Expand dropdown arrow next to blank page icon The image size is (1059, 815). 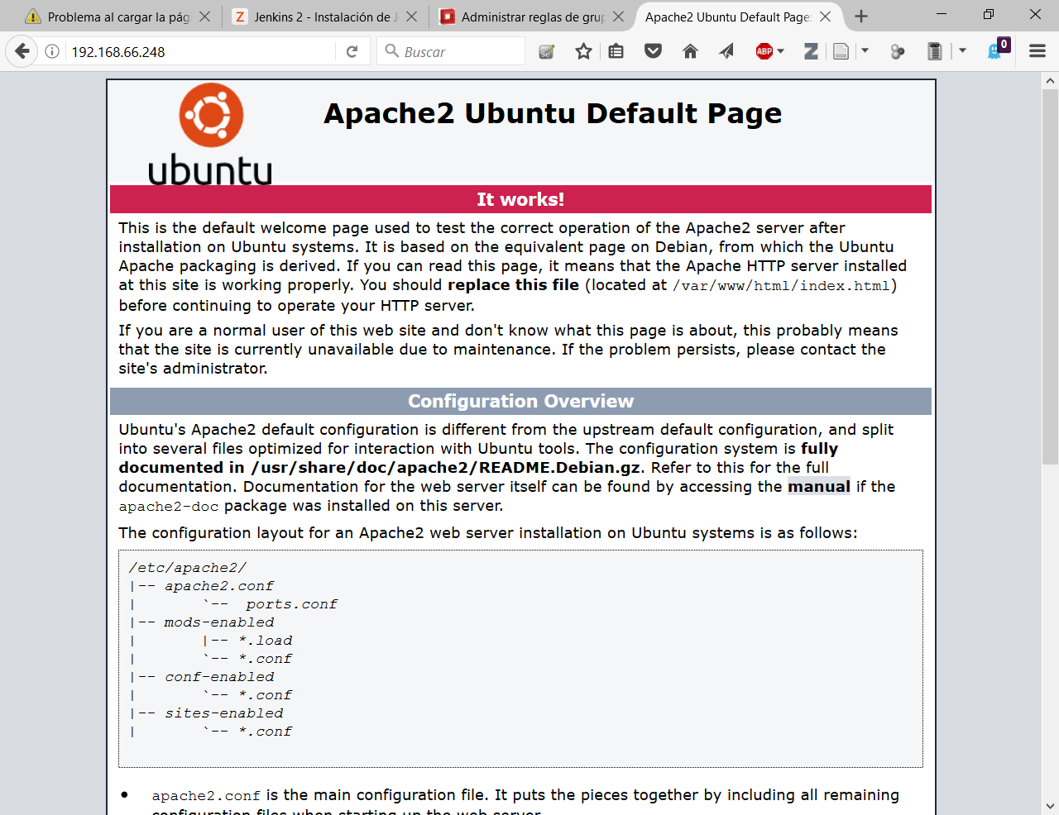[865, 51]
